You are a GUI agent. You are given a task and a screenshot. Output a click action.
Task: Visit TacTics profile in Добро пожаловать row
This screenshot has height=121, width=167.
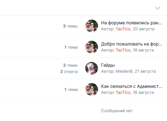(123, 50)
